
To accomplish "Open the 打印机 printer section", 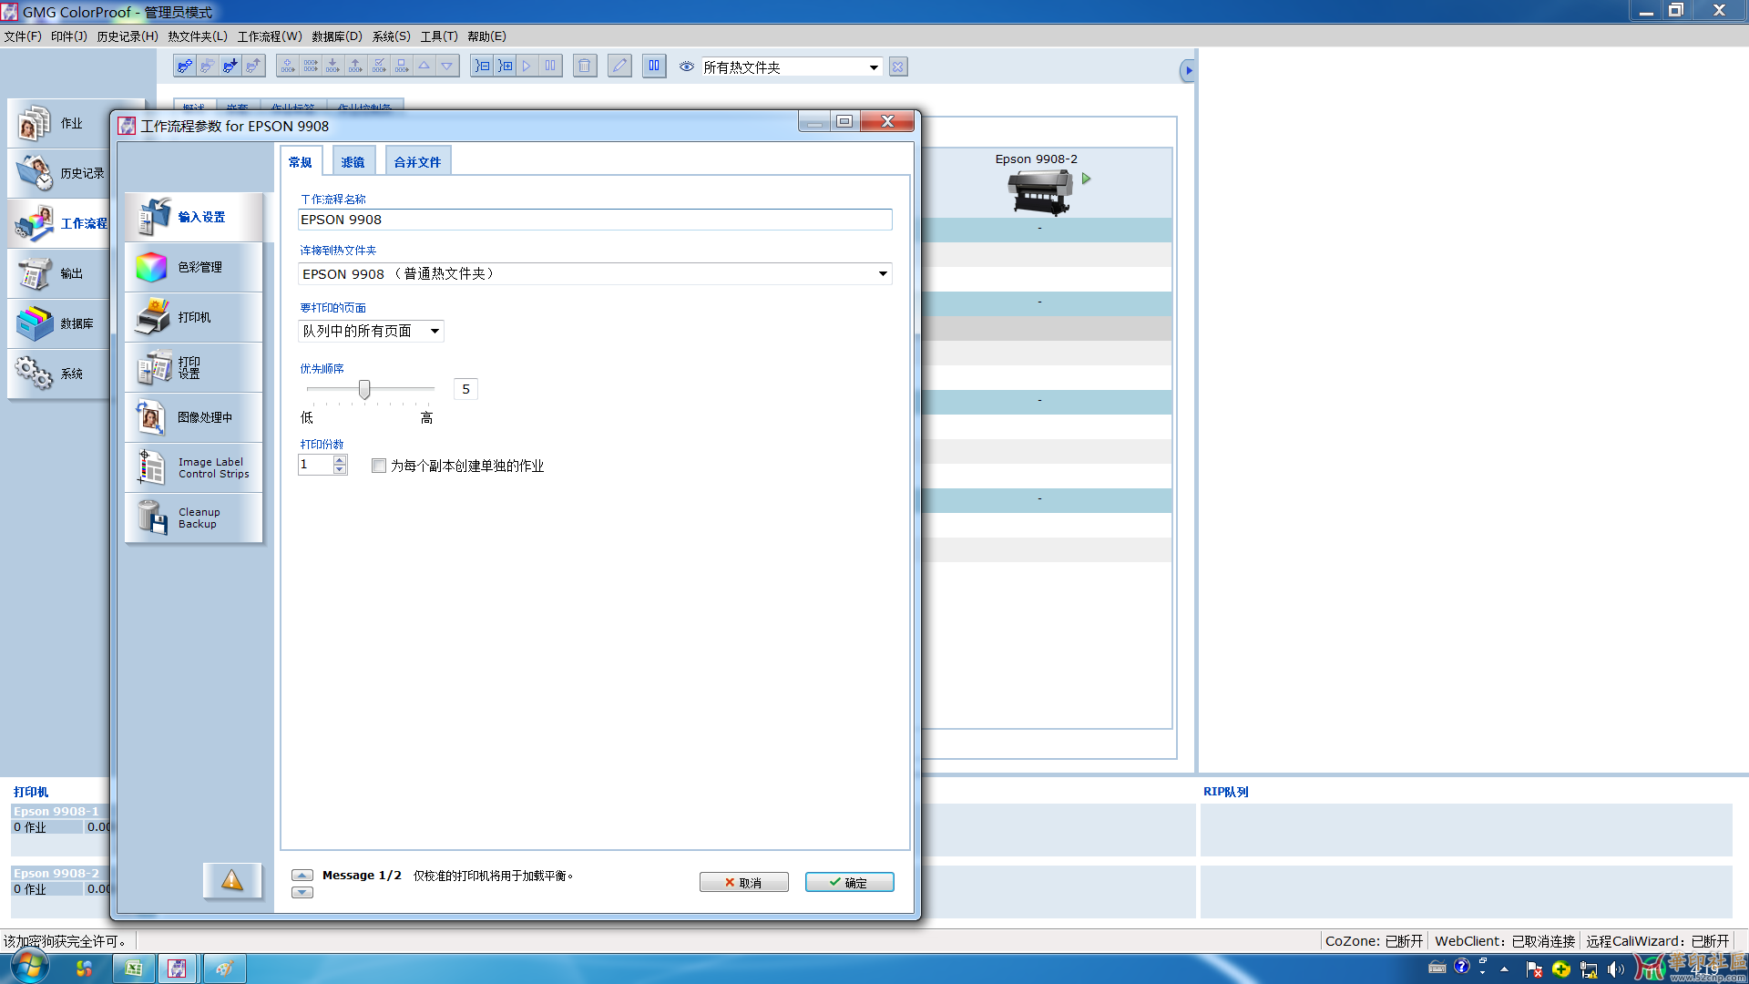I will (194, 317).
